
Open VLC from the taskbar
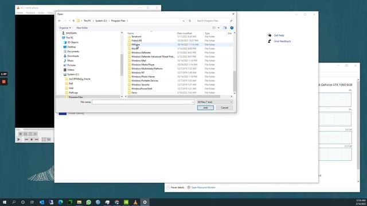point(135,202)
